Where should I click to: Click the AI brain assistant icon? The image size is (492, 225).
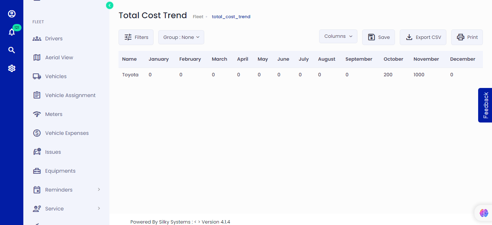484,213
